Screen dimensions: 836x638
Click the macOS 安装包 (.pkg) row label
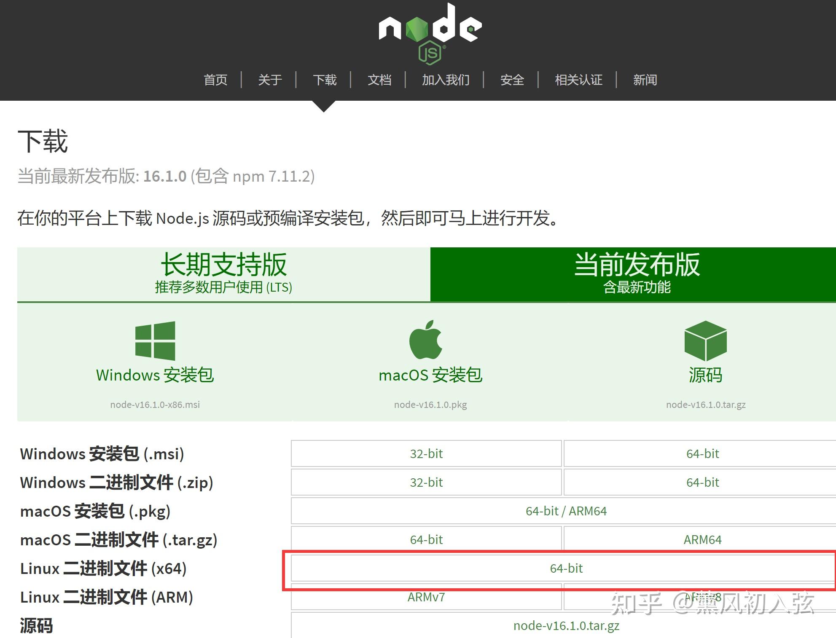click(x=95, y=511)
